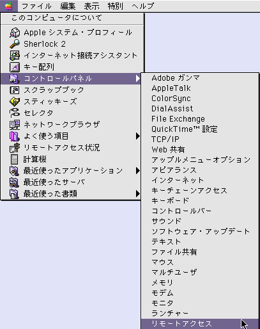Image resolution: width=260 pixels, height=329 pixels.
Task: Open ネットワークブラウザ icon
Action: pos(15,125)
